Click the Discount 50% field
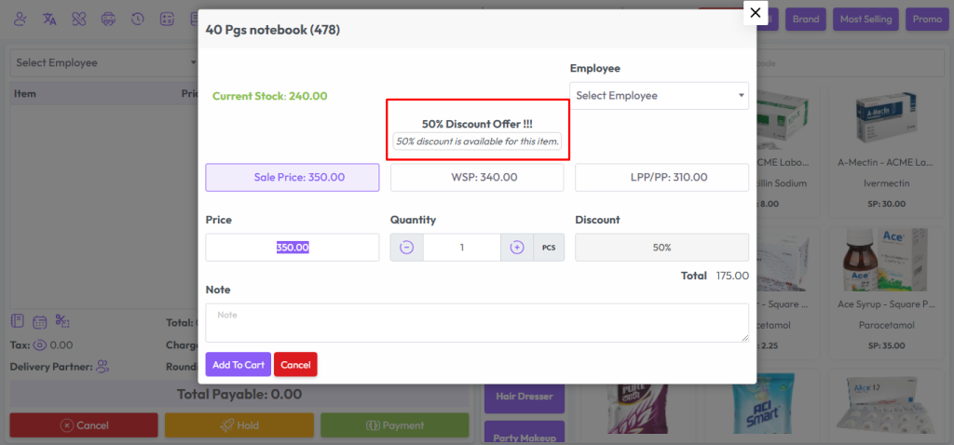 (661, 248)
